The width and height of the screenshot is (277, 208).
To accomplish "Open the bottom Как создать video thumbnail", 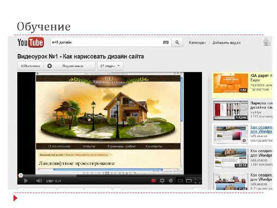I will point(230,182).
